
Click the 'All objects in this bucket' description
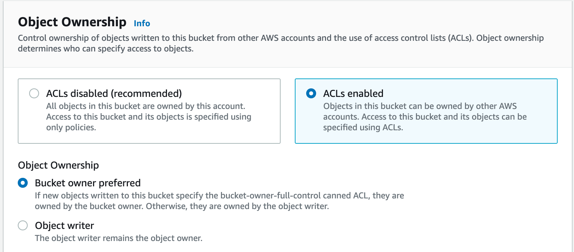[146, 106]
